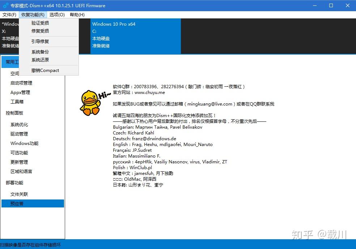
Task: Open 工具箱 toolbox panel
Action: point(17,102)
